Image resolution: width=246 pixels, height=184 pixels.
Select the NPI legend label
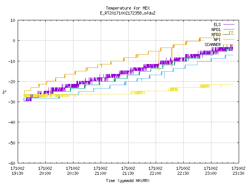tap(217, 39)
